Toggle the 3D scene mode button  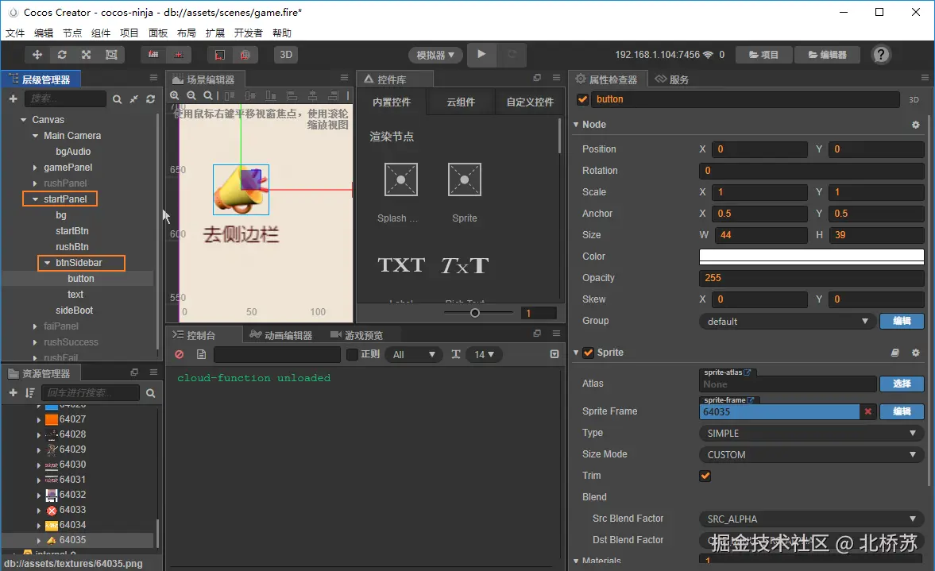point(286,55)
